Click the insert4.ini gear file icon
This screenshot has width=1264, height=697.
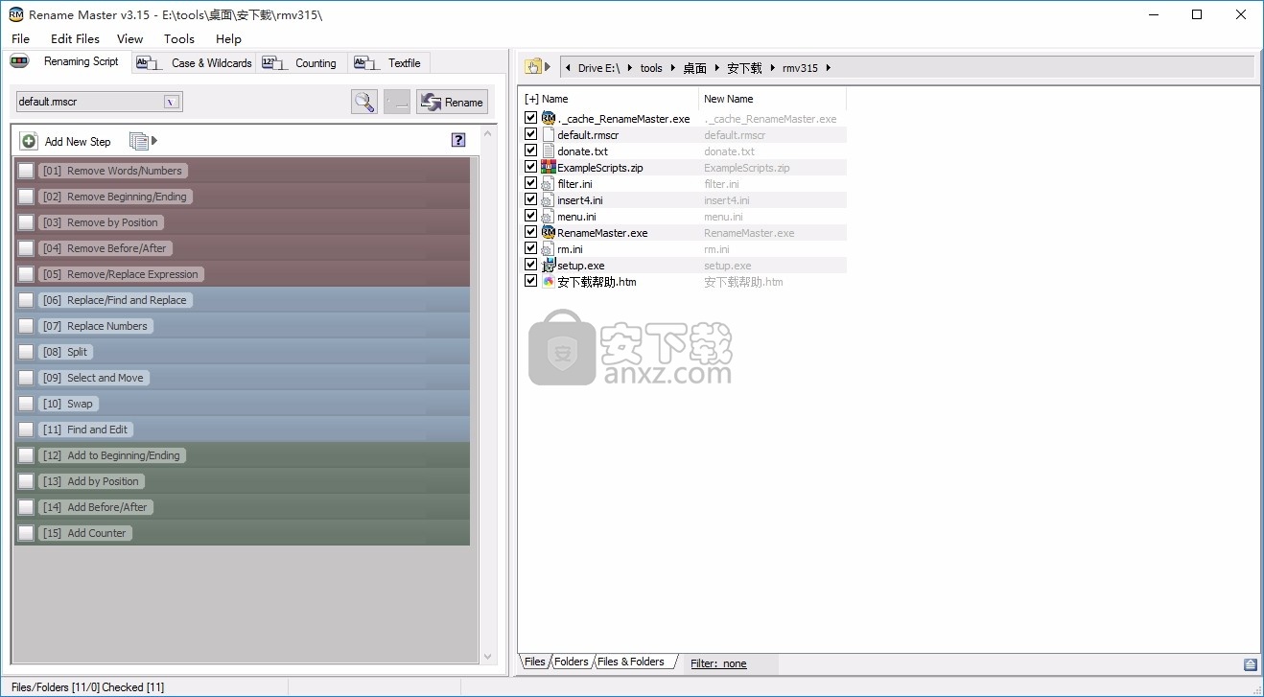tap(549, 199)
